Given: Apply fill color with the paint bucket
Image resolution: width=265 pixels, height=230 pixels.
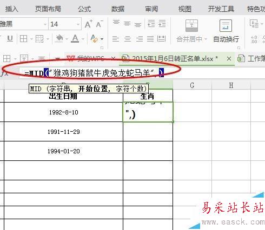Looking at the screenshot, I should [59, 39].
